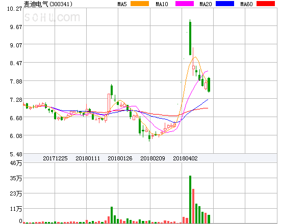Click the 23万 volume axis label
The width and height of the screenshot is (306, 224).
tap(16, 193)
